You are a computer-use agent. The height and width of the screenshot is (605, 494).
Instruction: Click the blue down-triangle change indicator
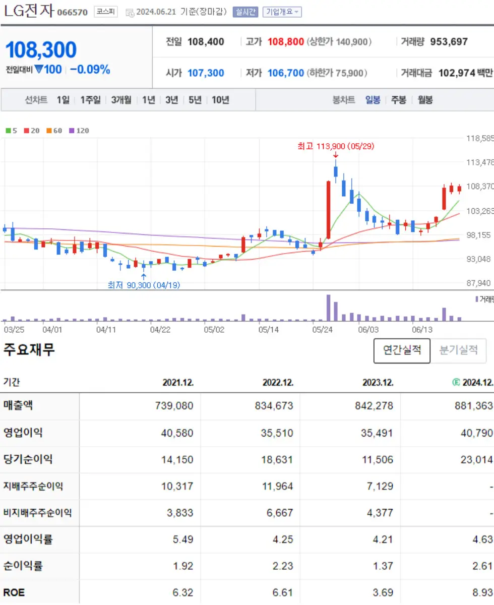(x=39, y=70)
